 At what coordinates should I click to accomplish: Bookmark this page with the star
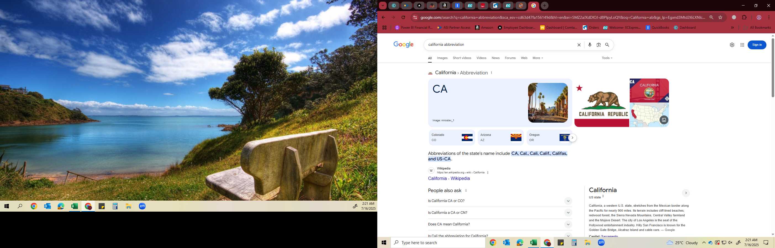click(x=721, y=17)
